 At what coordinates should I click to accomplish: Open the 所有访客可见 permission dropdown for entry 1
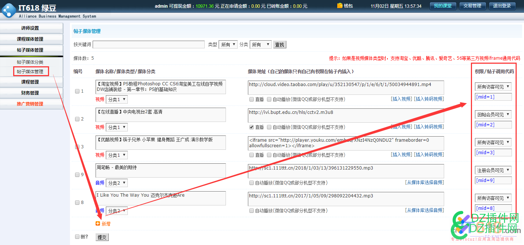point(493,86)
